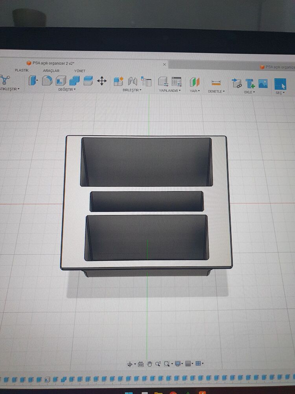The width and height of the screenshot is (295, 394).
Task: Open the Bill of Materials table icon
Action: click(x=146, y=82)
